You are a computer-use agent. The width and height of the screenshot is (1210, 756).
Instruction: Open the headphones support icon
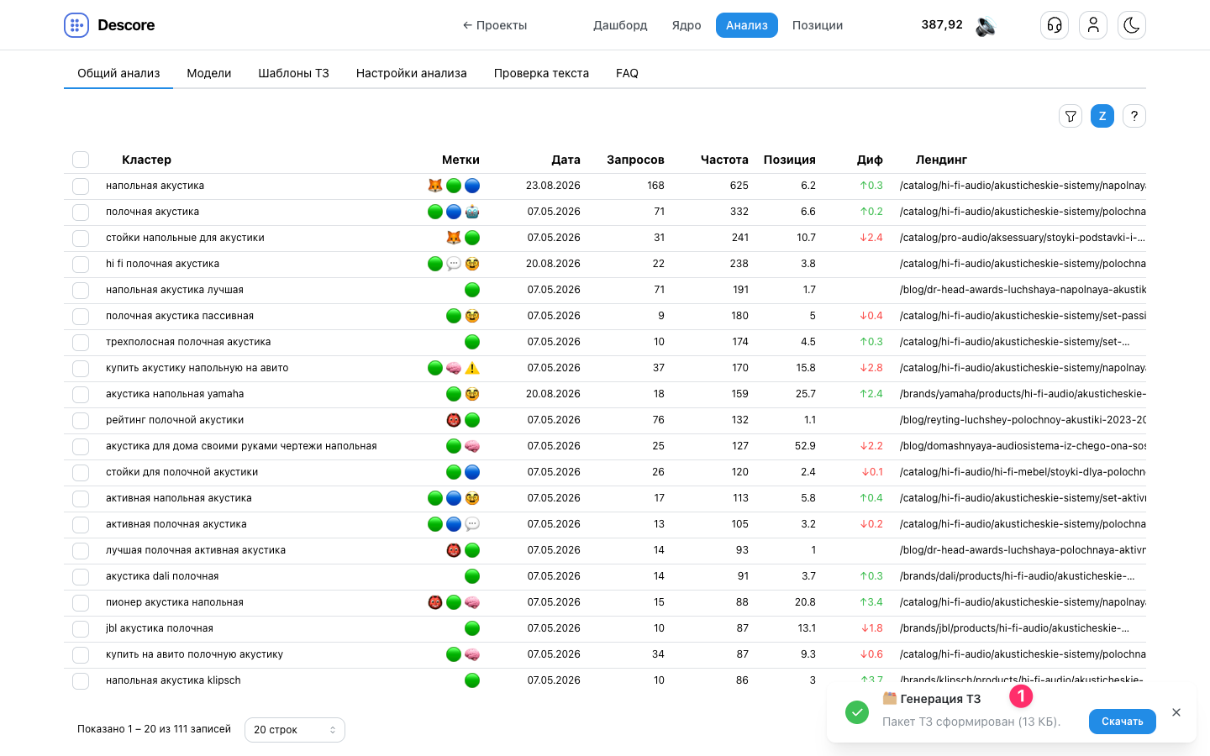pos(1055,25)
